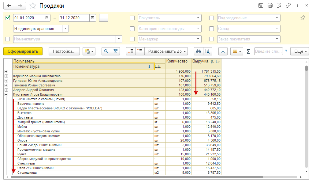The width and height of the screenshot is (312, 182).
Task: Open the 'Разворачивать до' menu
Action: 165,51
